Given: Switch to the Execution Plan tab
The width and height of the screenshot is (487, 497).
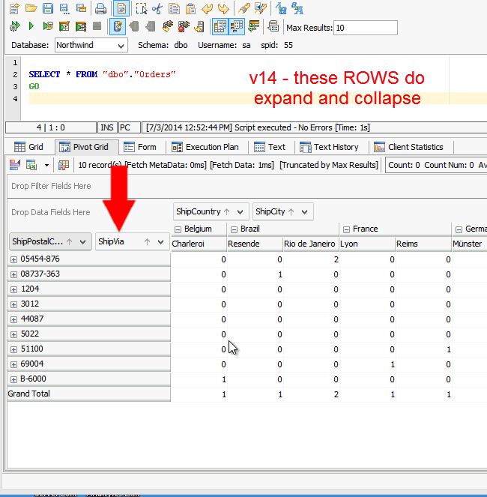Looking at the screenshot, I should tap(205, 147).
